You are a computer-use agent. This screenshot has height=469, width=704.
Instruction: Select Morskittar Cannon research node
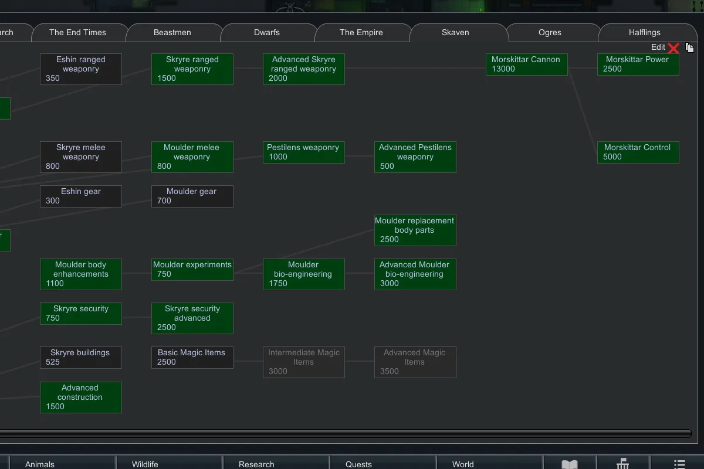[x=526, y=64]
